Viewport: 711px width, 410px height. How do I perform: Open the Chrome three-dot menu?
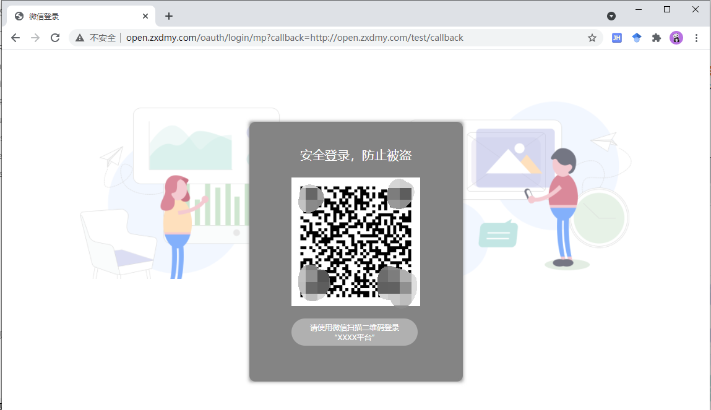(x=696, y=38)
